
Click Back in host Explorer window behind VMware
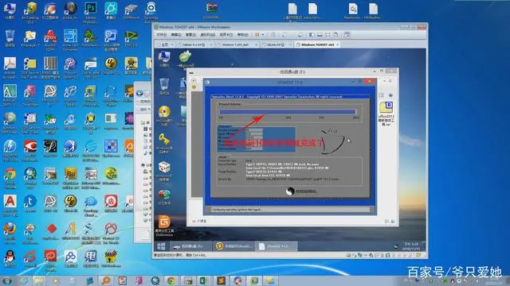click(139, 94)
